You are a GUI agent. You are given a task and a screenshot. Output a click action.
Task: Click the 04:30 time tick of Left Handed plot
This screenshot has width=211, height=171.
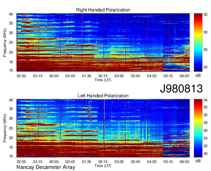pos(152,162)
